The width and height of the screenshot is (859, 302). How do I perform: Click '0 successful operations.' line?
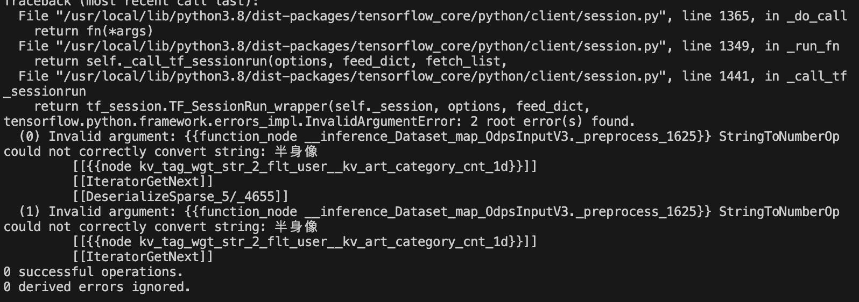point(94,272)
